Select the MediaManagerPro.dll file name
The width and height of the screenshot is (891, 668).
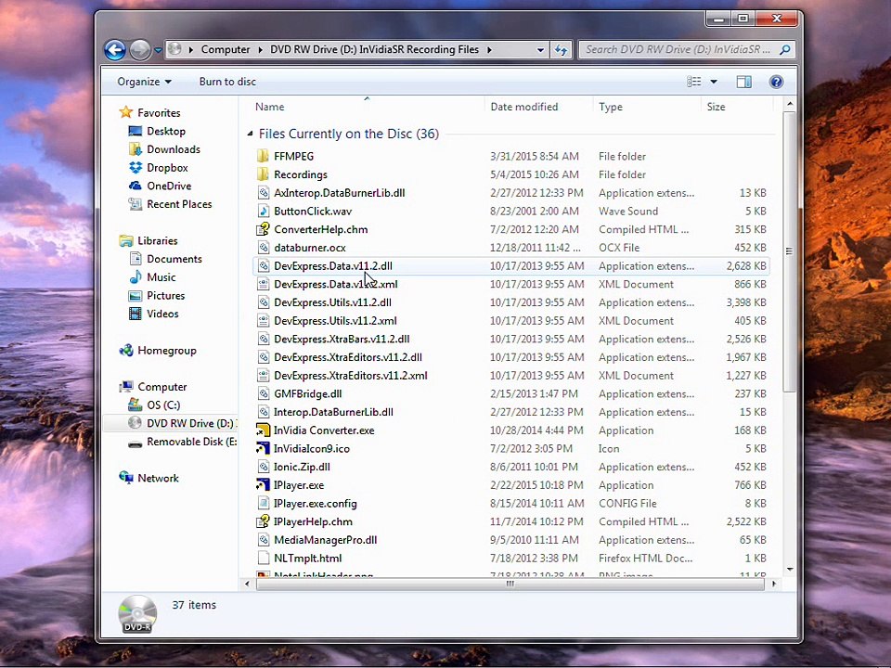[325, 540]
